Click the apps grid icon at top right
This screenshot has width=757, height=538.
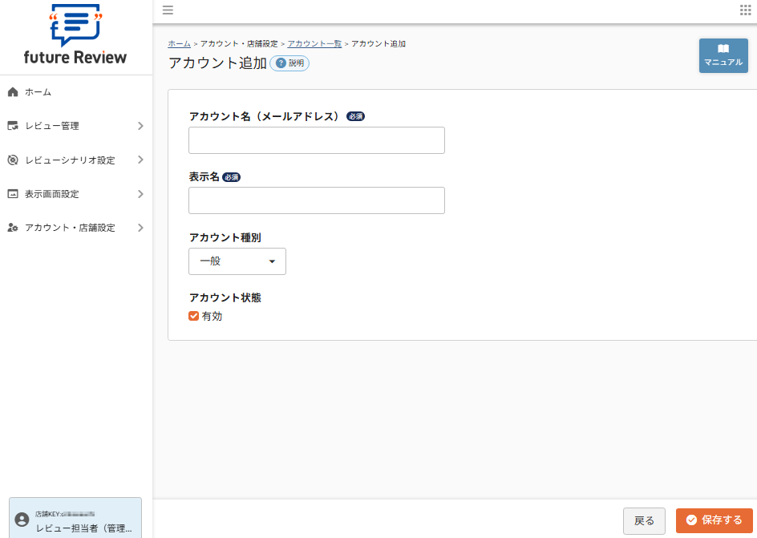[x=744, y=10]
